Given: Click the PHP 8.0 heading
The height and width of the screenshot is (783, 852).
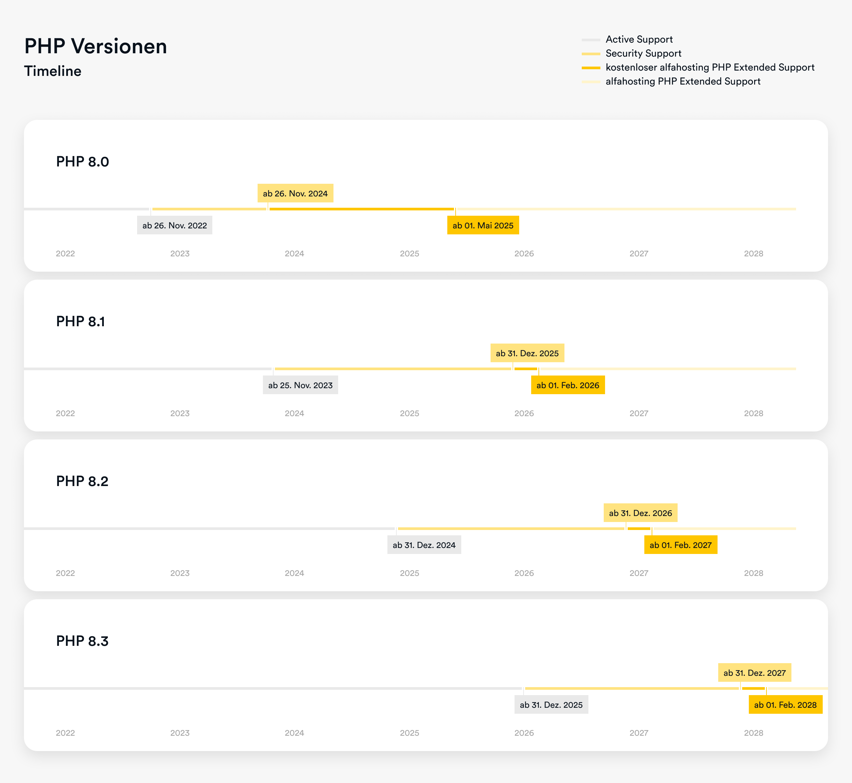Looking at the screenshot, I should click(83, 161).
